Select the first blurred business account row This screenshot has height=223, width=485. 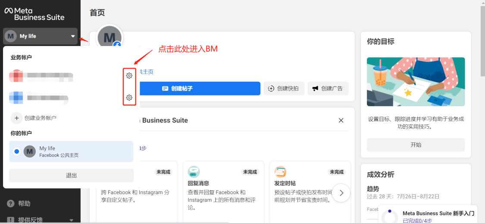coord(72,75)
